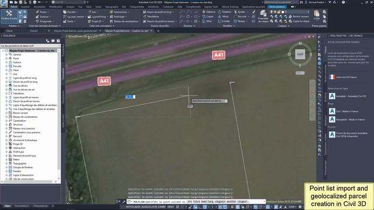Click Dessin de profil en travers
This screenshot has height=210, width=374.
160,22
